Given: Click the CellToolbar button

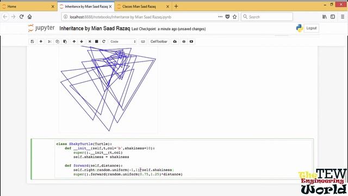Looking at the screenshot, I should [159, 41].
